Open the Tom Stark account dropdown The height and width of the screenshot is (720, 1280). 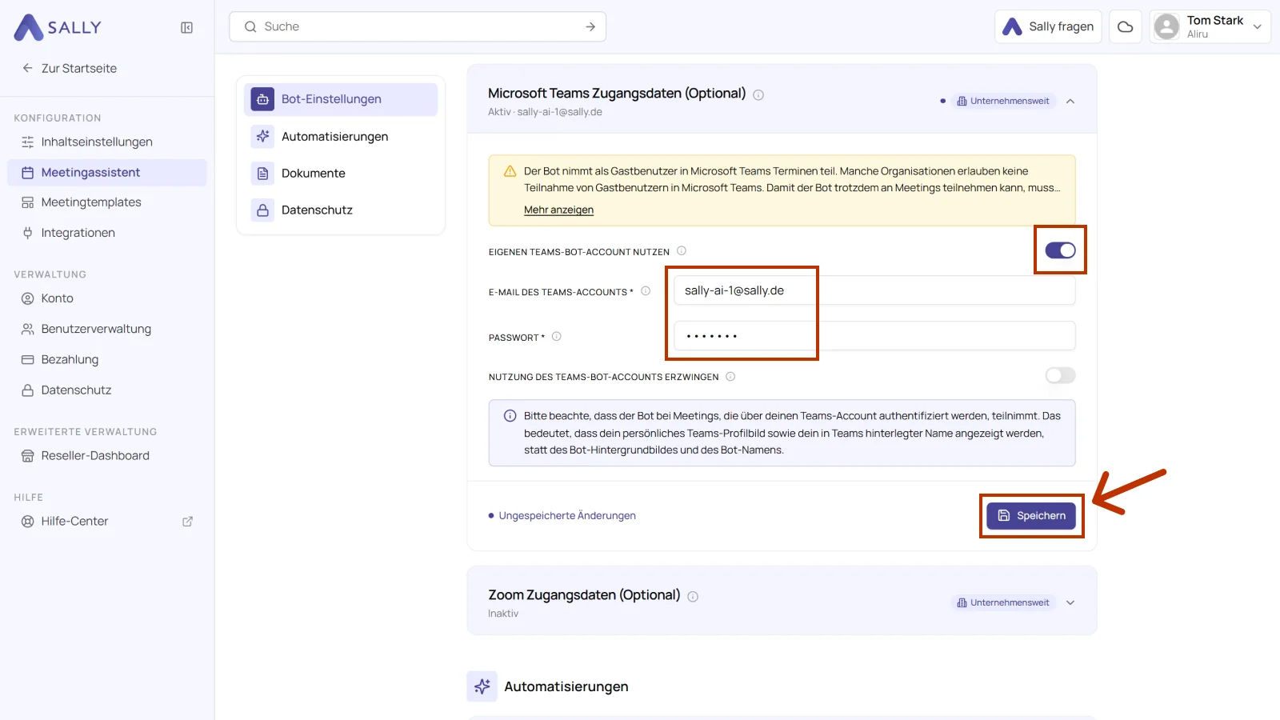click(x=1257, y=26)
